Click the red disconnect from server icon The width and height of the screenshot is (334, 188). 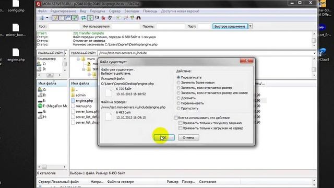[103, 18]
